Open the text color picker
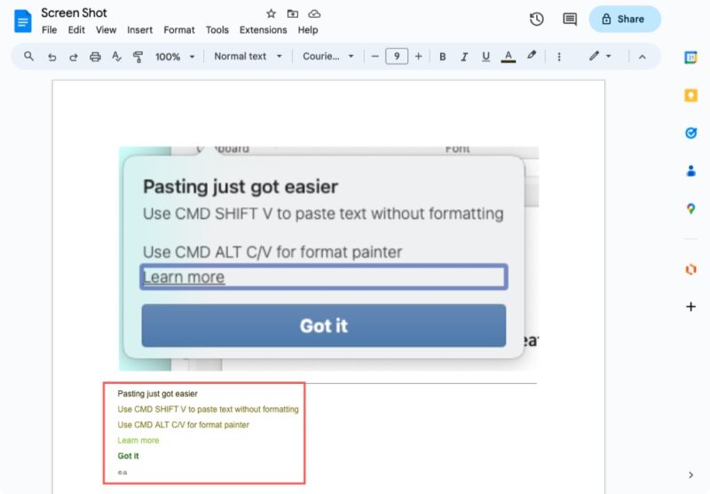This screenshot has height=494, width=710. pos(508,57)
